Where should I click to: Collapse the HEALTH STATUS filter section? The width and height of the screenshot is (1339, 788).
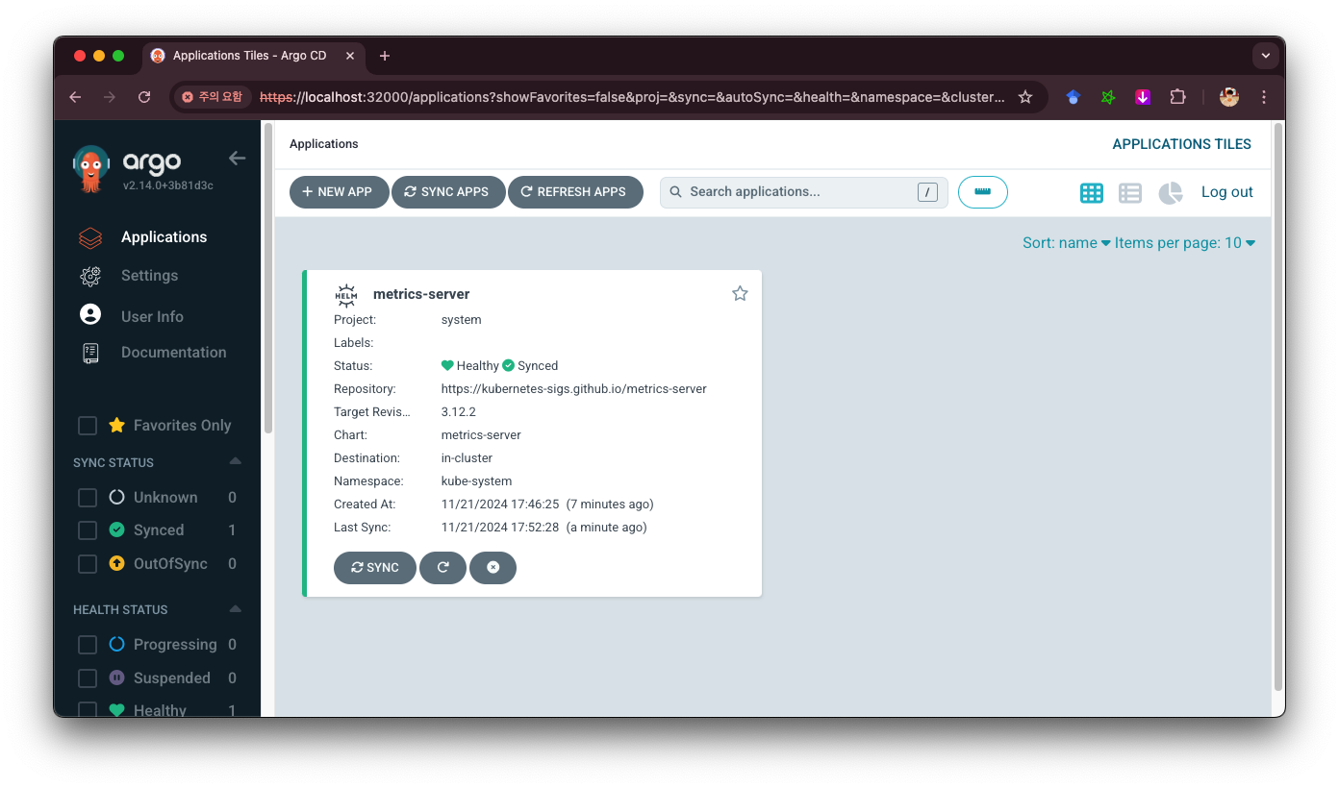(x=236, y=609)
